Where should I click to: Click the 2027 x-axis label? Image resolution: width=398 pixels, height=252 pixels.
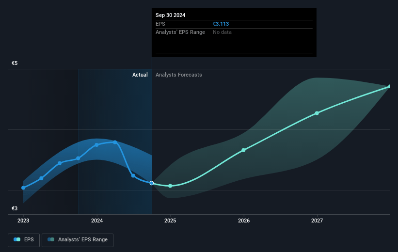(x=317, y=220)
